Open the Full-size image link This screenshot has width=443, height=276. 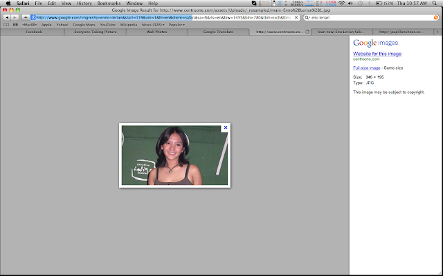click(x=366, y=68)
